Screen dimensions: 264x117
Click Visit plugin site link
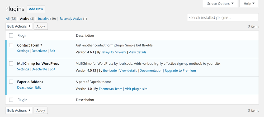coord(136,89)
